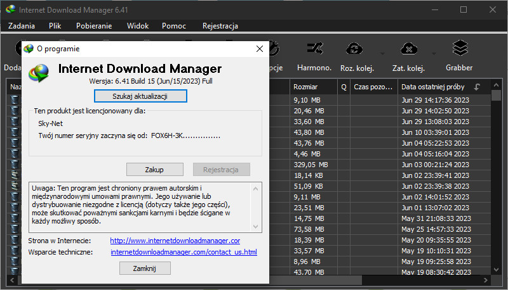The width and height of the screenshot is (508, 290).
Task: Select the row sized 329,05 MB
Action: 249,165
